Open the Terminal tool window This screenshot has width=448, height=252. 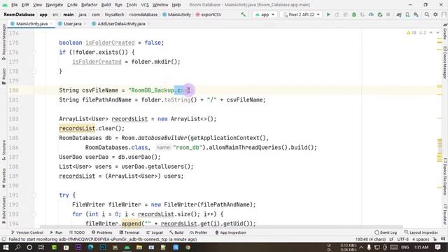pos(129,232)
